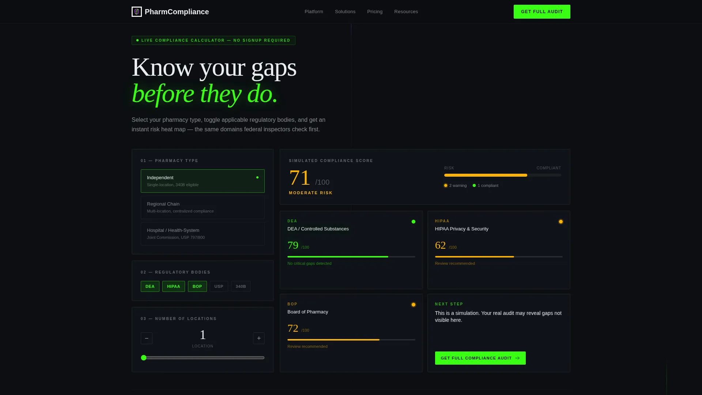The image size is (702, 395).
Task: Click the PharmCompliance brand name
Action: tap(177, 12)
